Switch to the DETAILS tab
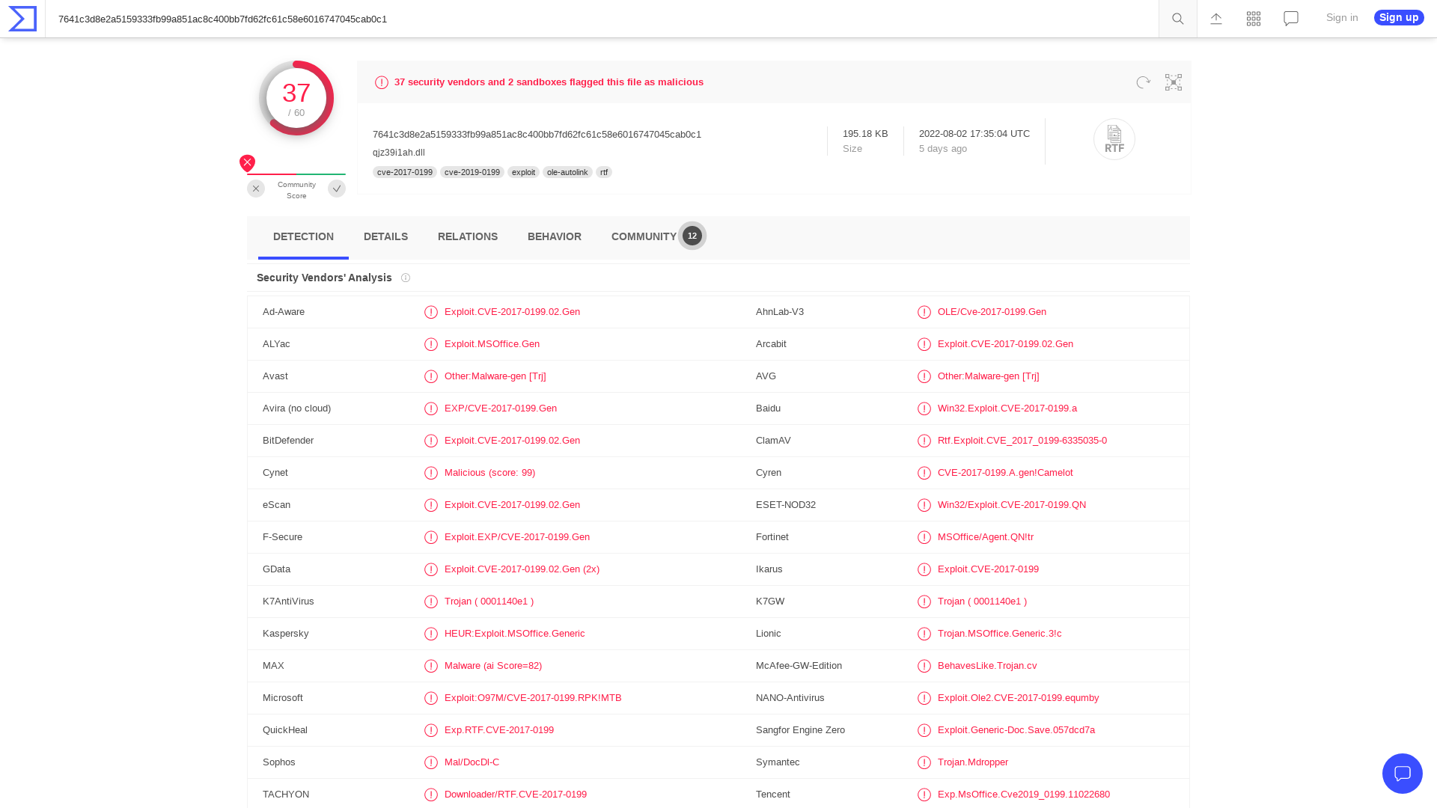1437x808 pixels. pyautogui.click(x=385, y=236)
